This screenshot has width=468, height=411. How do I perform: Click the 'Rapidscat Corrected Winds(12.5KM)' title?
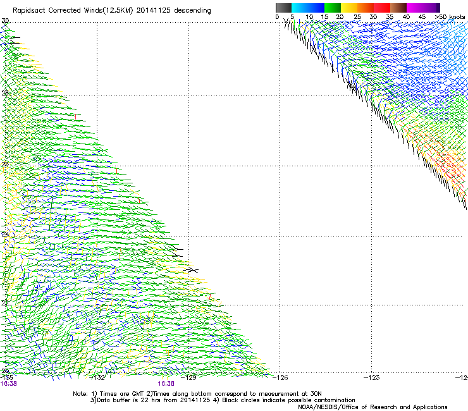tap(73, 11)
